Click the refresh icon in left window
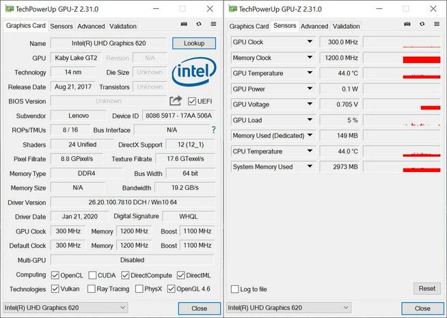The image size is (447, 318). (x=199, y=24)
